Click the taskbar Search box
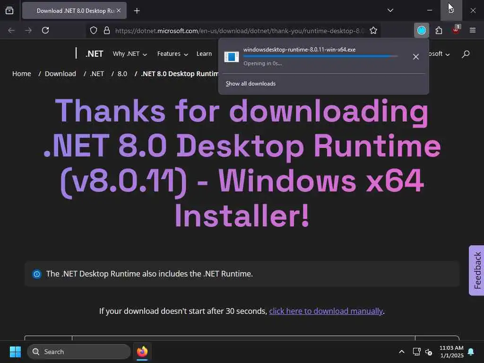The height and width of the screenshot is (363, 484). [x=79, y=352]
